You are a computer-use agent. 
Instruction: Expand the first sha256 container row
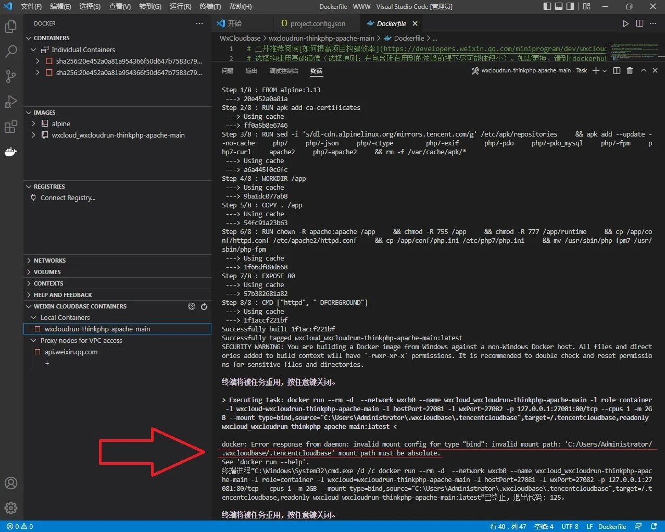coord(37,61)
